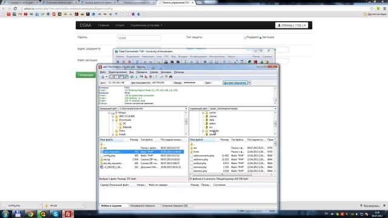Select config.php in the local file list
Viewport: 388px width, 218px height.
tap(109, 156)
